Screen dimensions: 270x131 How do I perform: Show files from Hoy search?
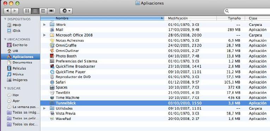coord(13,95)
